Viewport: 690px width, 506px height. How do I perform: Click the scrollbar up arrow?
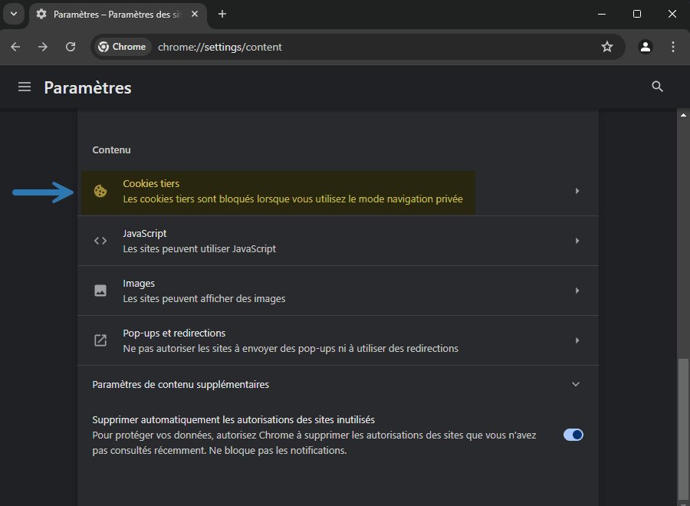tap(683, 115)
